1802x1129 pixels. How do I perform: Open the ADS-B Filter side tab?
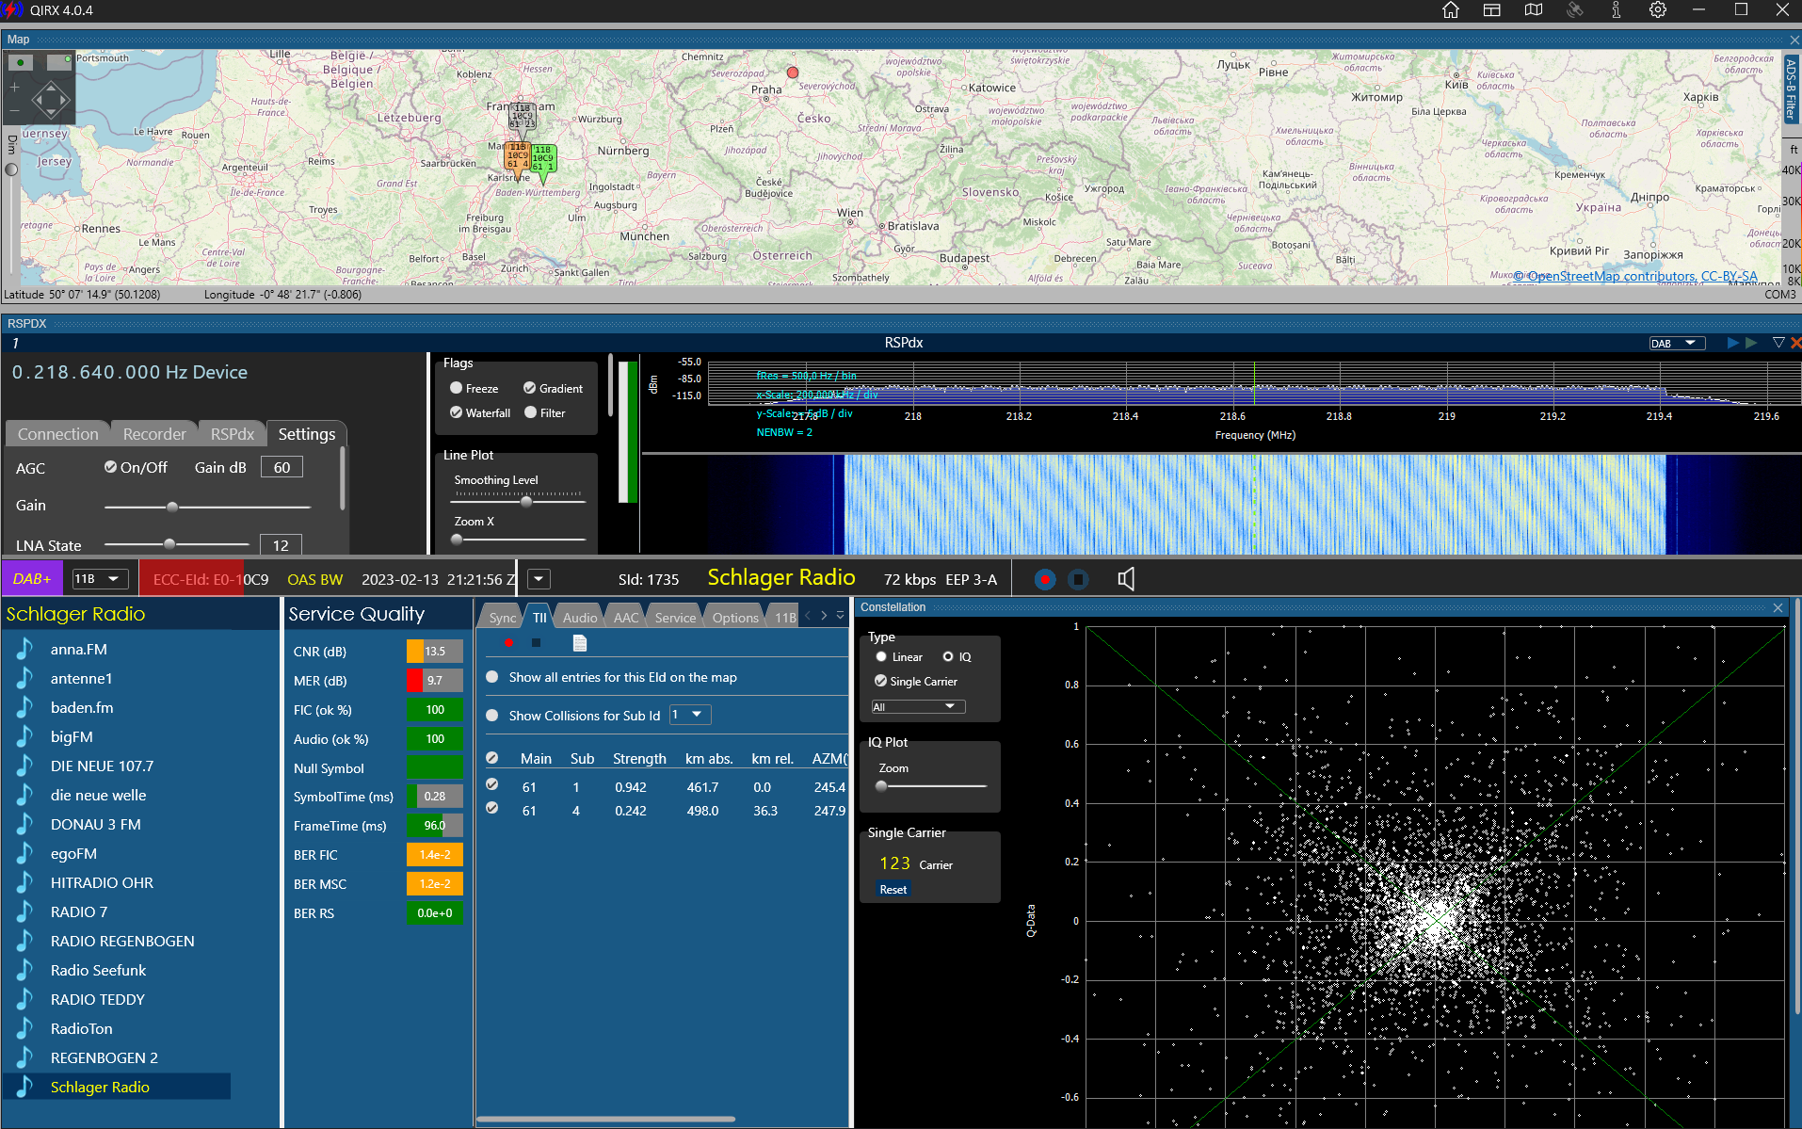tap(1791, 89)
